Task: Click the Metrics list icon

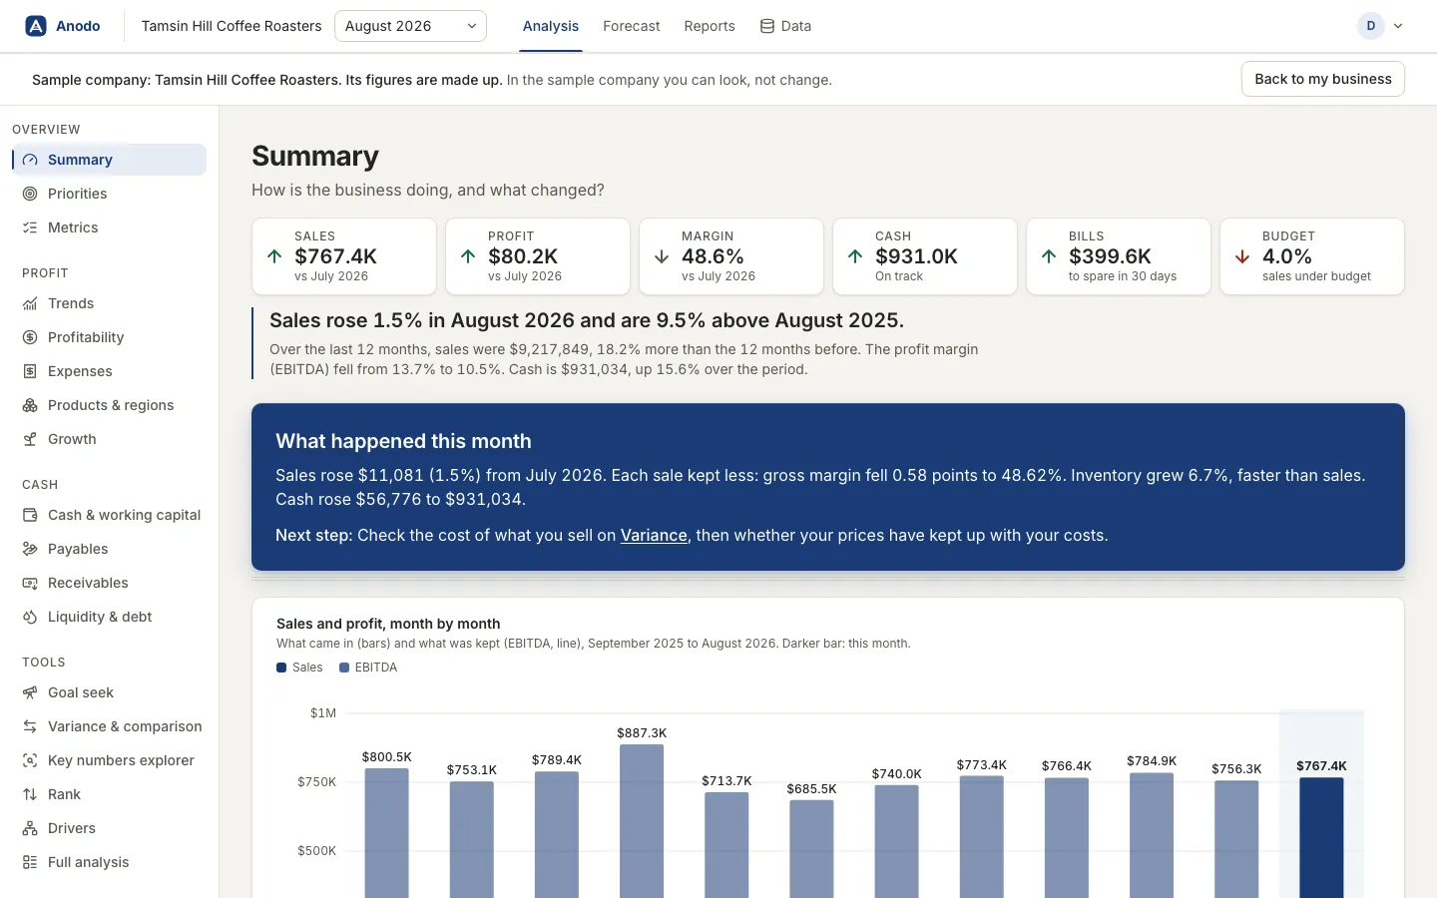Action: tap(30, 227)
